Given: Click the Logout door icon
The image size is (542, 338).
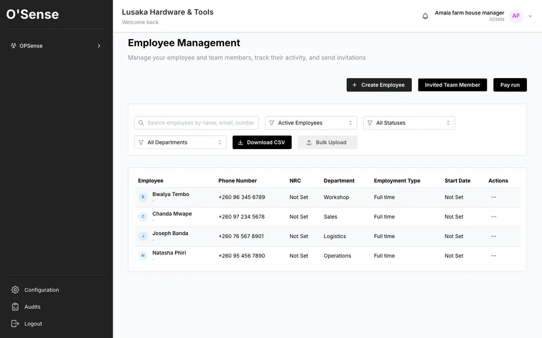Looking at the screenshot, I should tap(15, 324).
